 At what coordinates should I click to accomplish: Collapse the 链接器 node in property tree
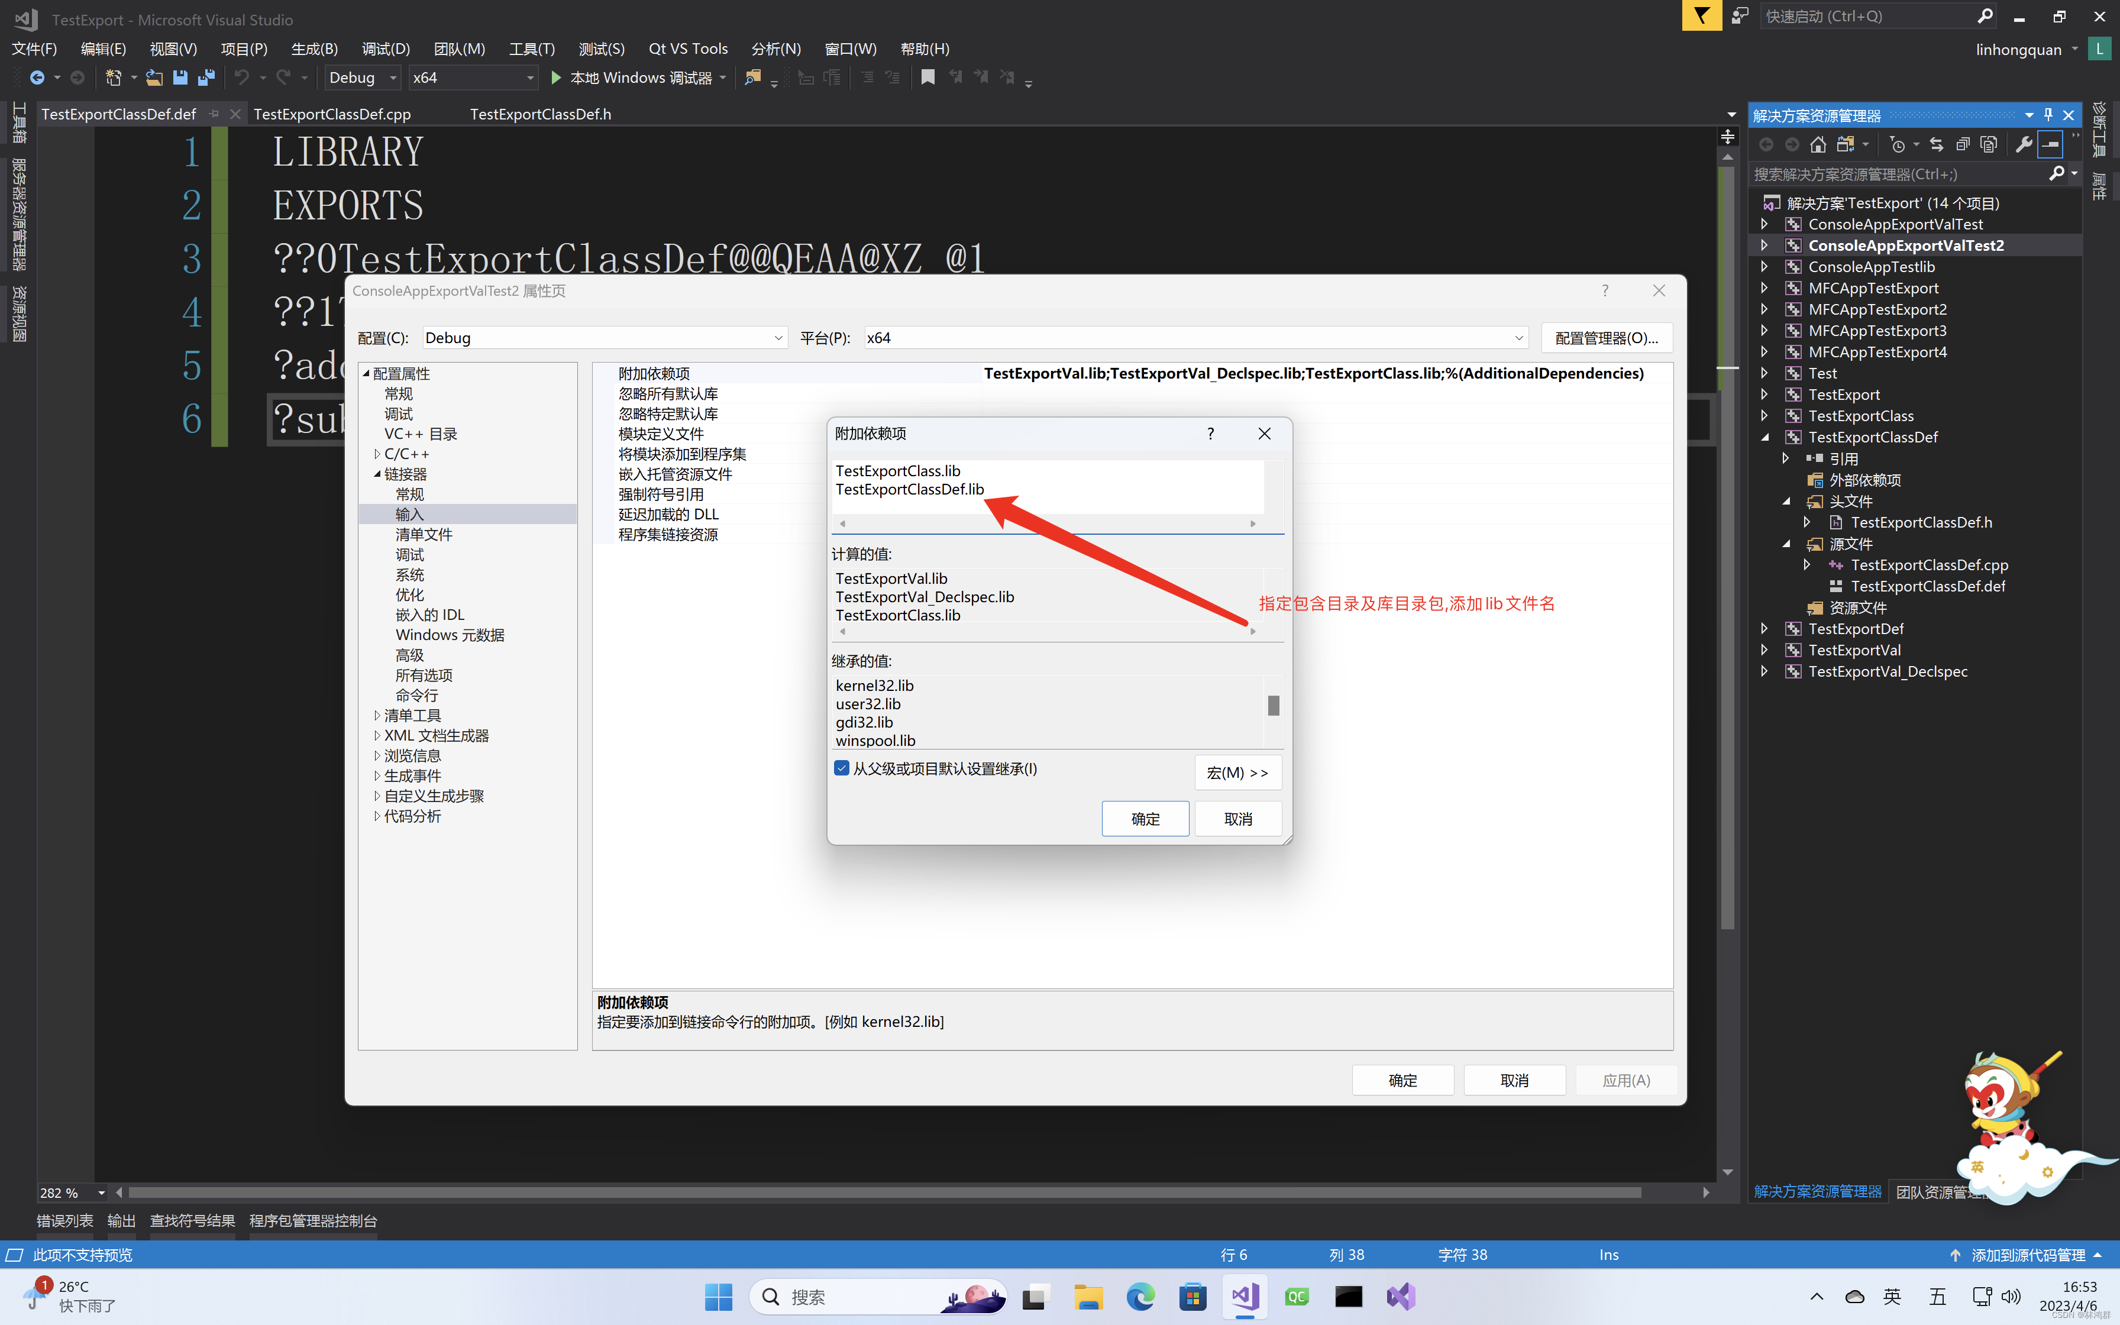(x=377, y=474)
